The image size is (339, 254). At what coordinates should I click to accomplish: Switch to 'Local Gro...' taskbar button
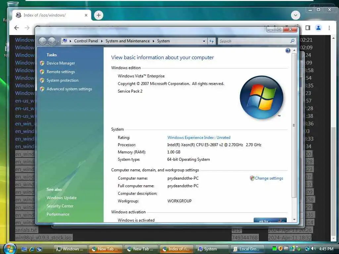coord(247,249)
